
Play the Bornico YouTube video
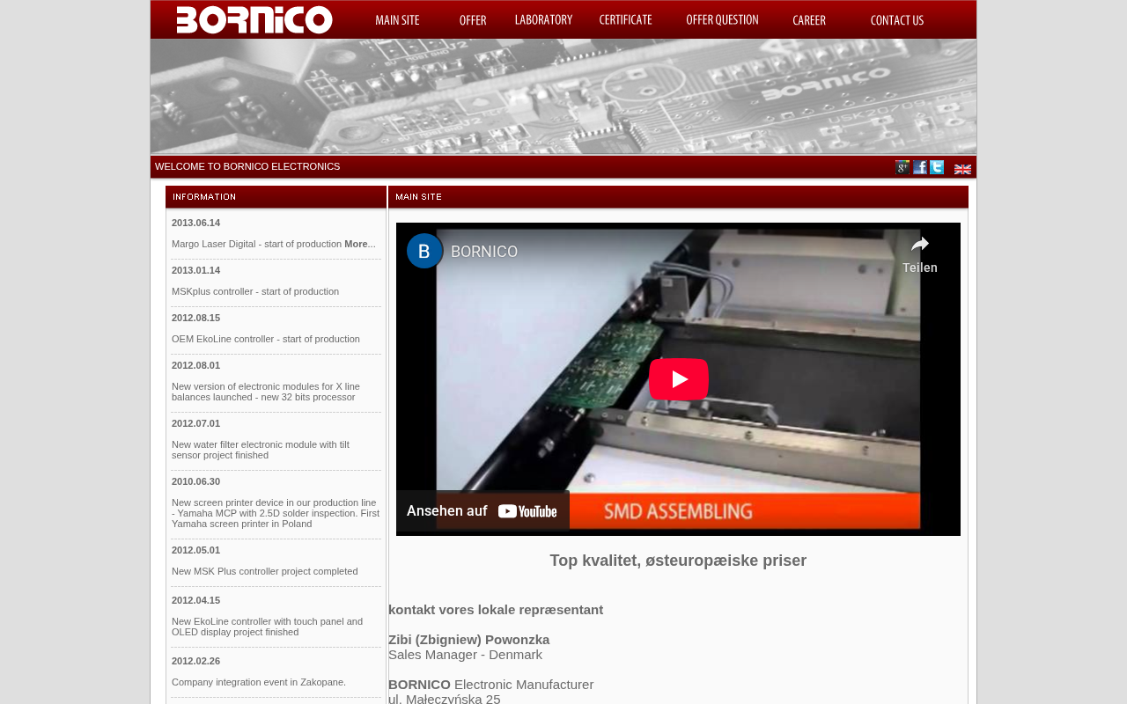[x=679, y=379]
